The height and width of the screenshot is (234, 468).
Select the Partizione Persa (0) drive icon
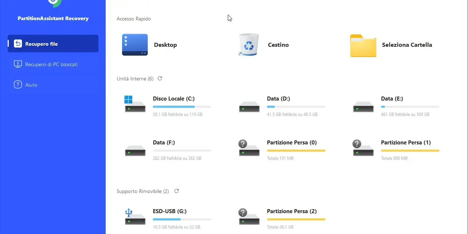click(x=249, y=148)
